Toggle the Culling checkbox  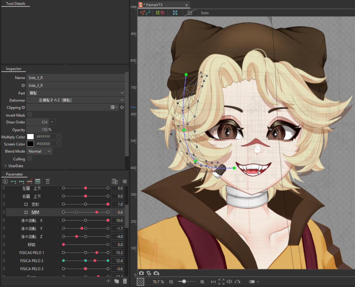30,159
